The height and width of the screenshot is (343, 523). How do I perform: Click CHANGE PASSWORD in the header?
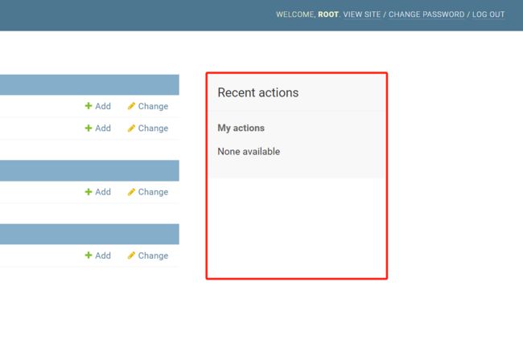click(x=426, y=14)
